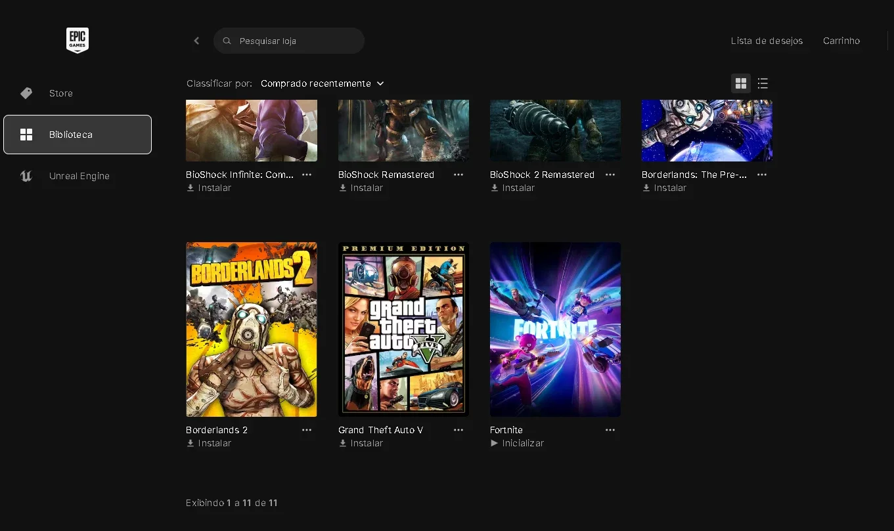Click the Grand Theft Auto V title text
This screenshot has width=894, height=531.
pos(380,430)
